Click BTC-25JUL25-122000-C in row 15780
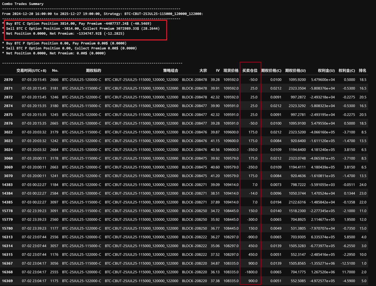Screen dimensions: 376x286 pyautogui.click(x=81, y=228)
